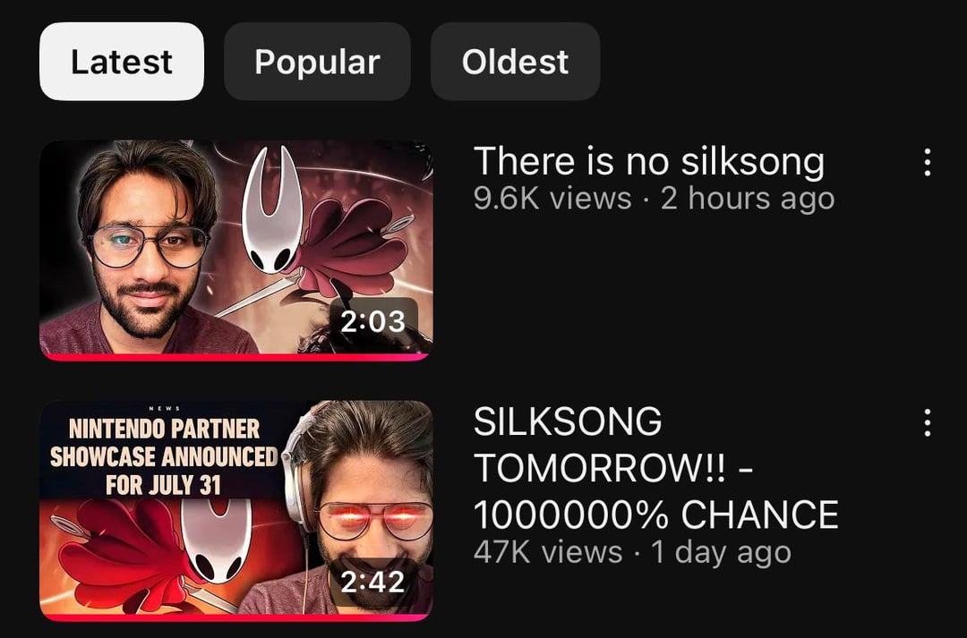Open options menu for There is no silksong
The width and height of the screenshot is (967, 638).
coord(928,162)
